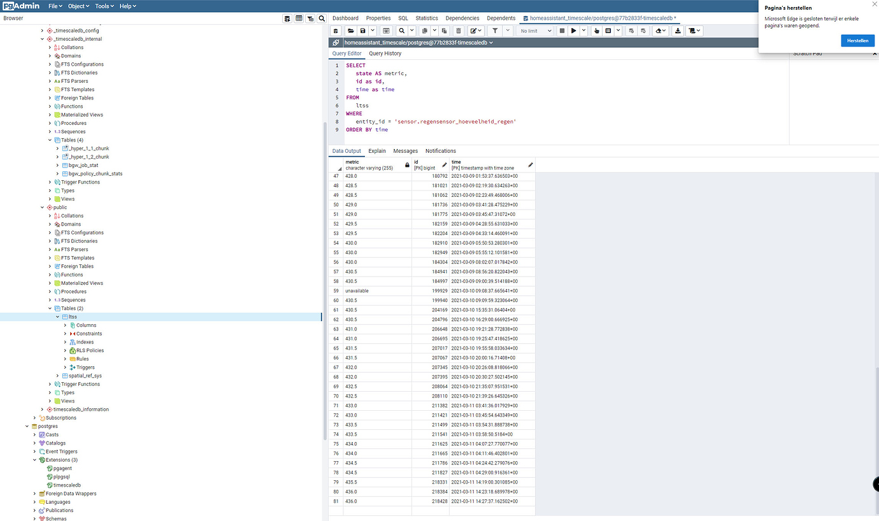Collapse the ltss table node

click(x=57, y=317)
